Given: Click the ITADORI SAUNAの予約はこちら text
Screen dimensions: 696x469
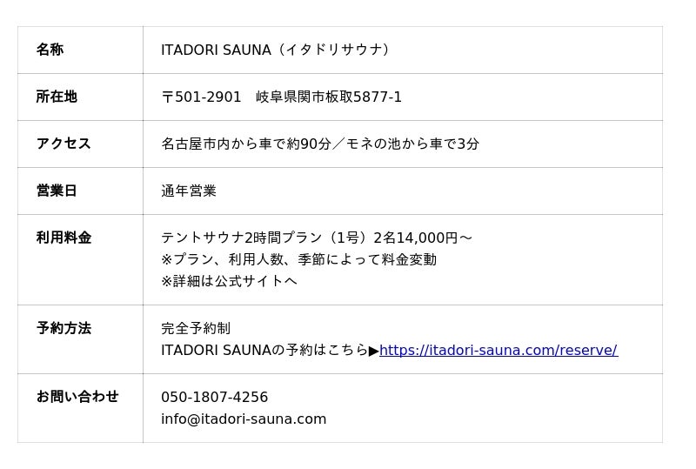Looking at the screenshot, I should (x=264, y=350).
